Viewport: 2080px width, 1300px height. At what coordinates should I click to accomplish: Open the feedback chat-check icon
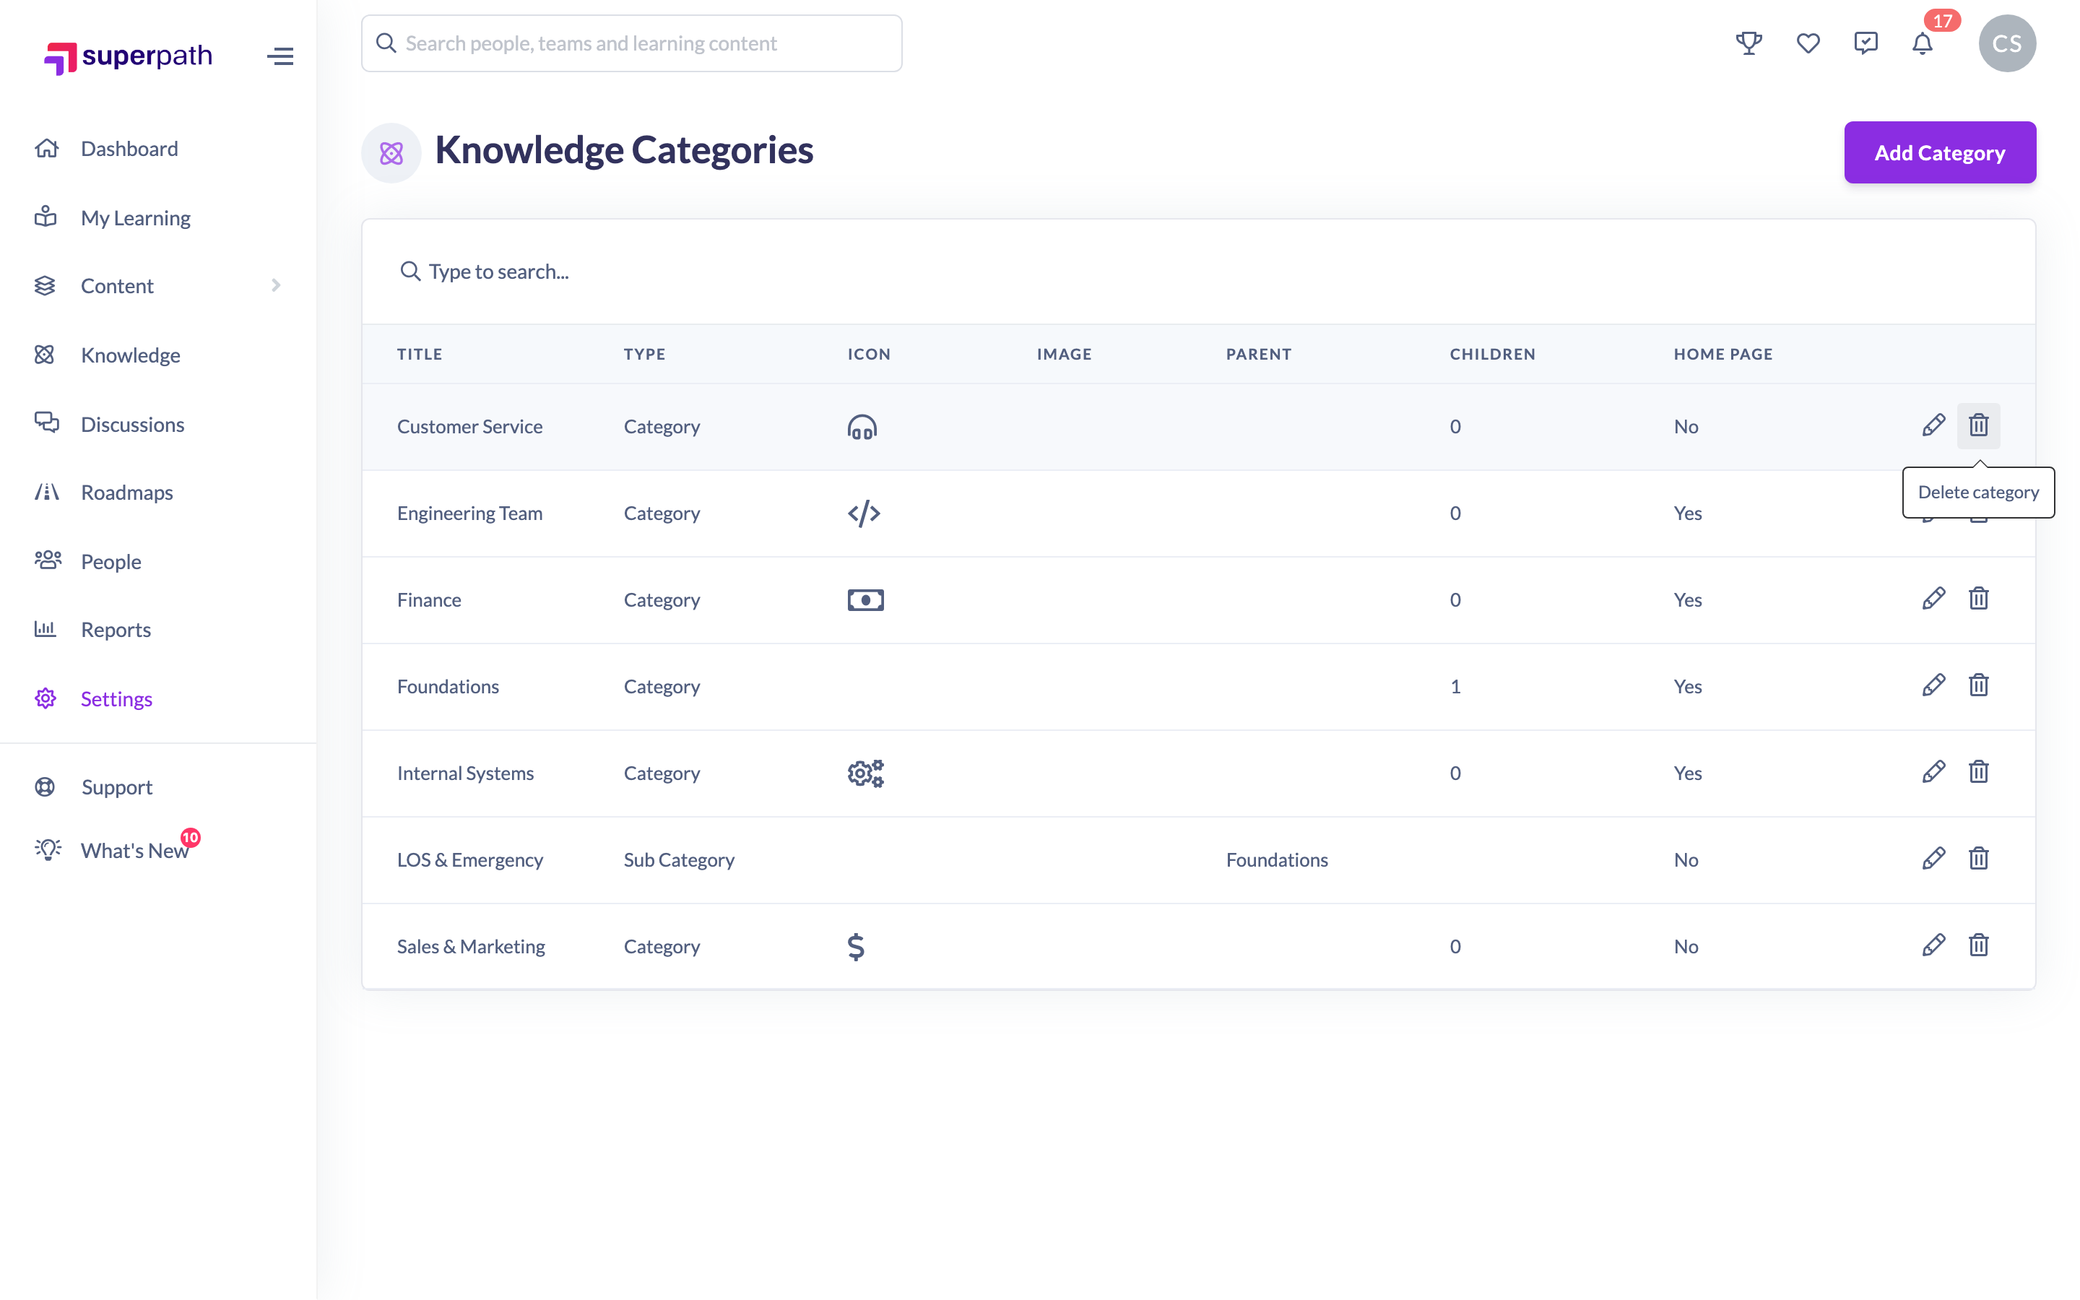pos(1865,43)
